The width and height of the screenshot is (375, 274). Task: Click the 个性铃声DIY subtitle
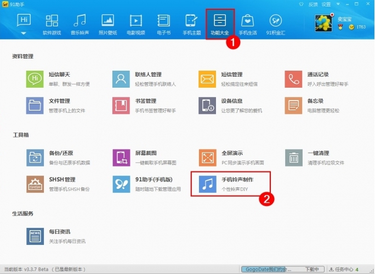point(235,189)
